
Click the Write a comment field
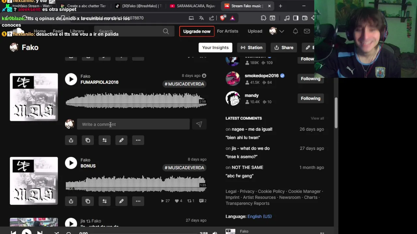pyautogui.click(x=133, y=124)
